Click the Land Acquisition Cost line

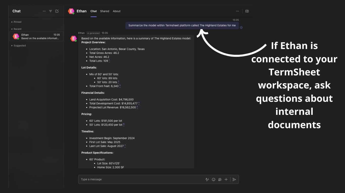click(111, 100)
